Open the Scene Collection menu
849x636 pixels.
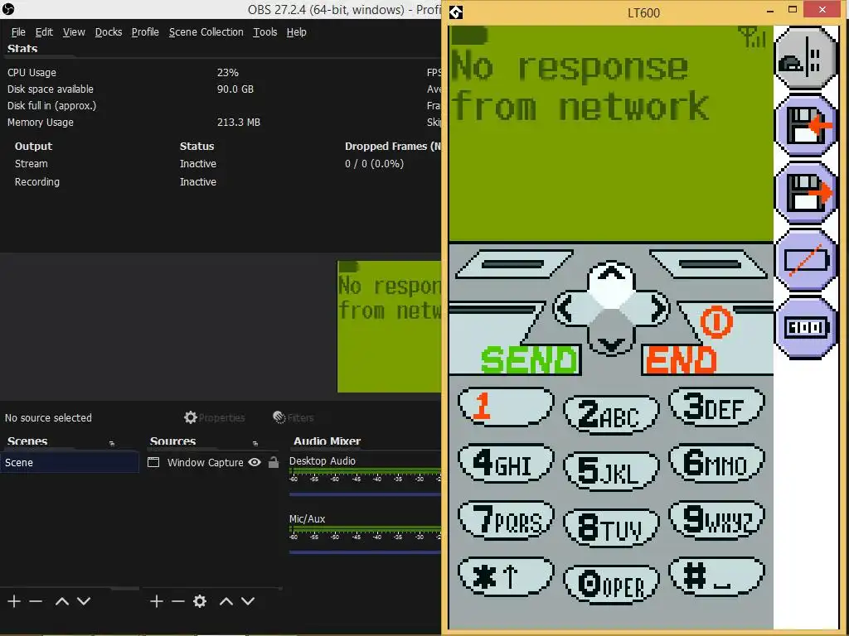(206, 32)
